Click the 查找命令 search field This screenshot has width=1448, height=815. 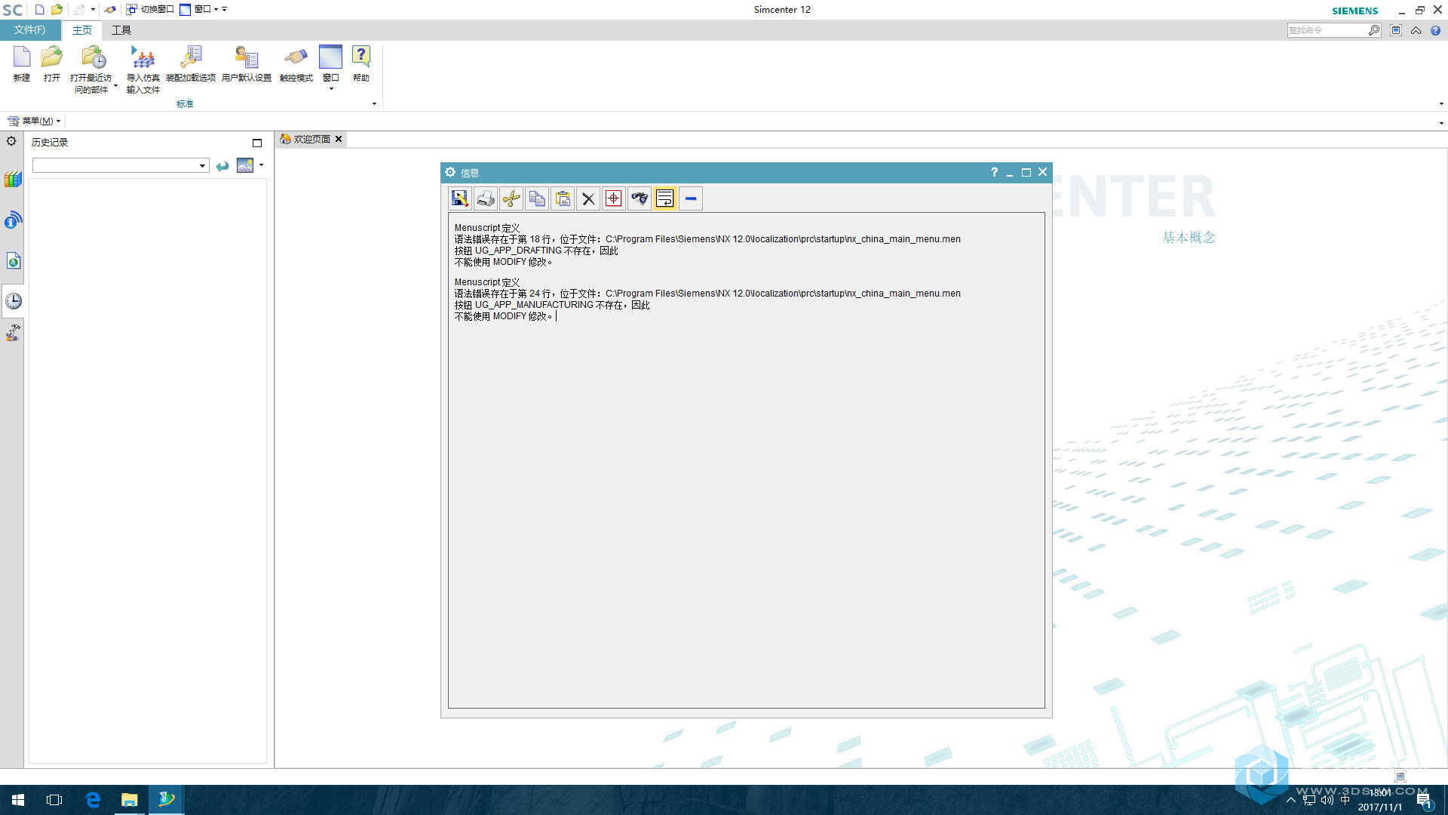tap(1327, 30)
